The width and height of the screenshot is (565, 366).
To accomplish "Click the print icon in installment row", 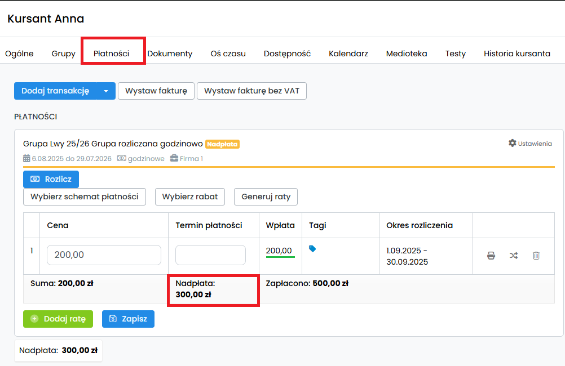I will click(491, 256).
